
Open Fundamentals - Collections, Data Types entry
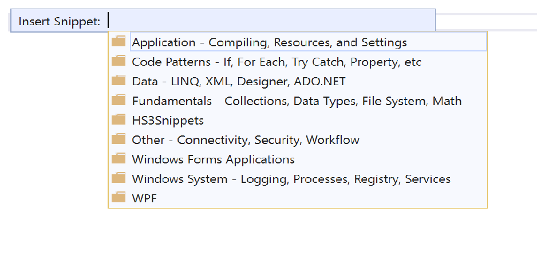point(297,101)
